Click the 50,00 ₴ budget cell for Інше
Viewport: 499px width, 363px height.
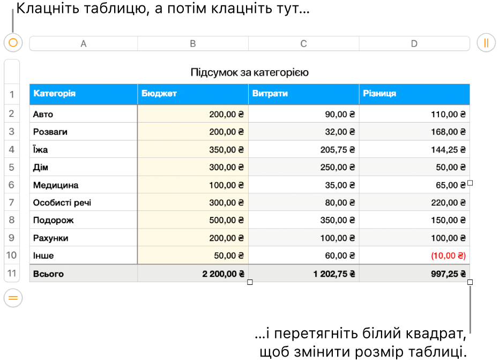click(x=193, y=255)
